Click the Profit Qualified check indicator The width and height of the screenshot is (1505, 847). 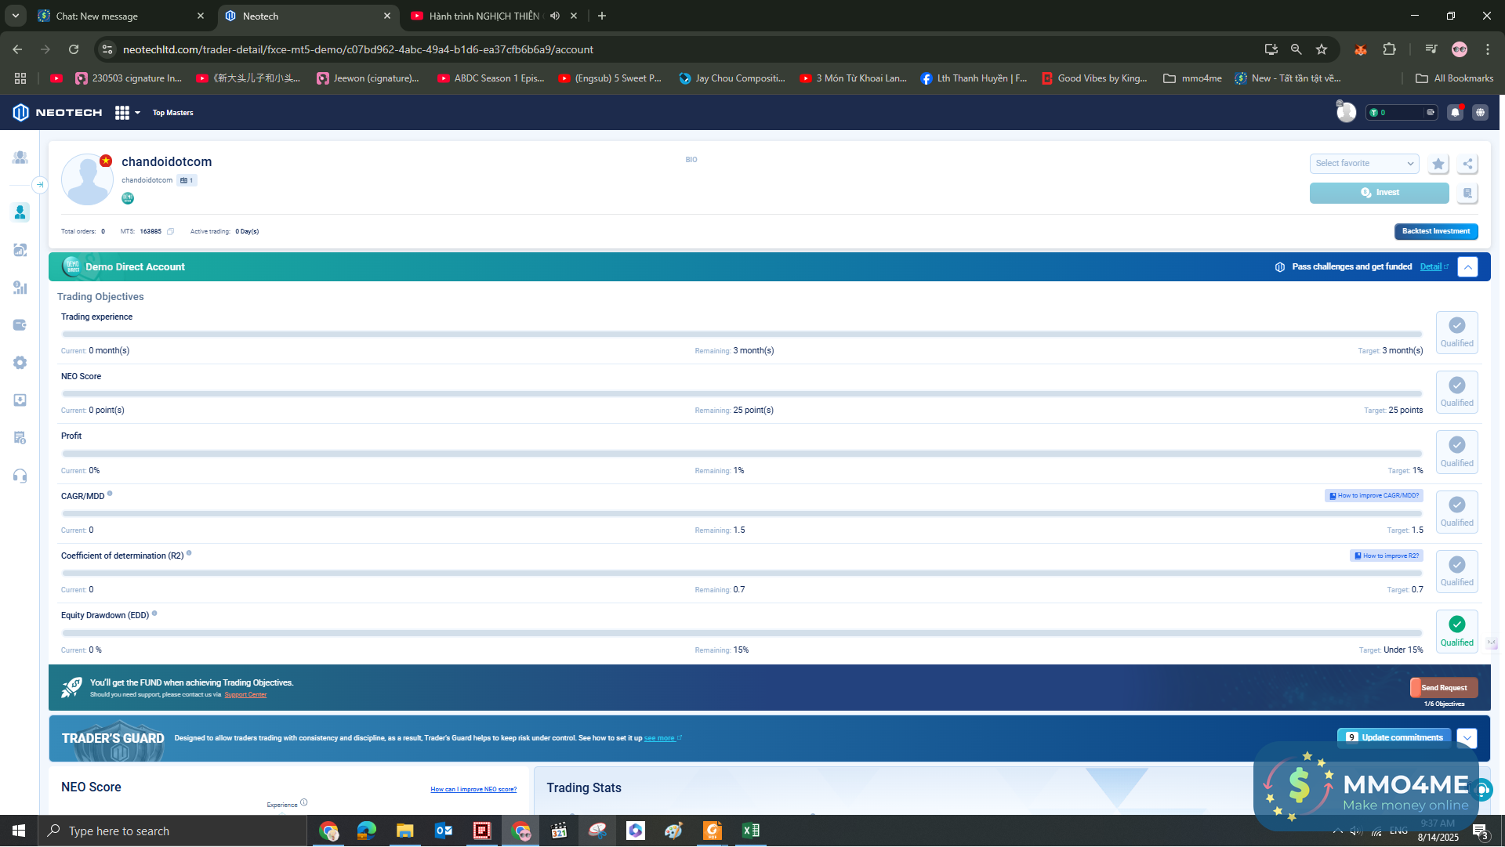coord(1456,445)
